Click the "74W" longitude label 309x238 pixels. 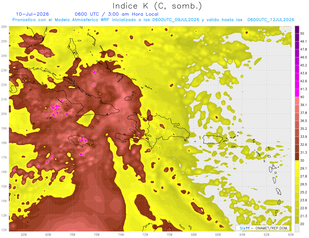121,235
